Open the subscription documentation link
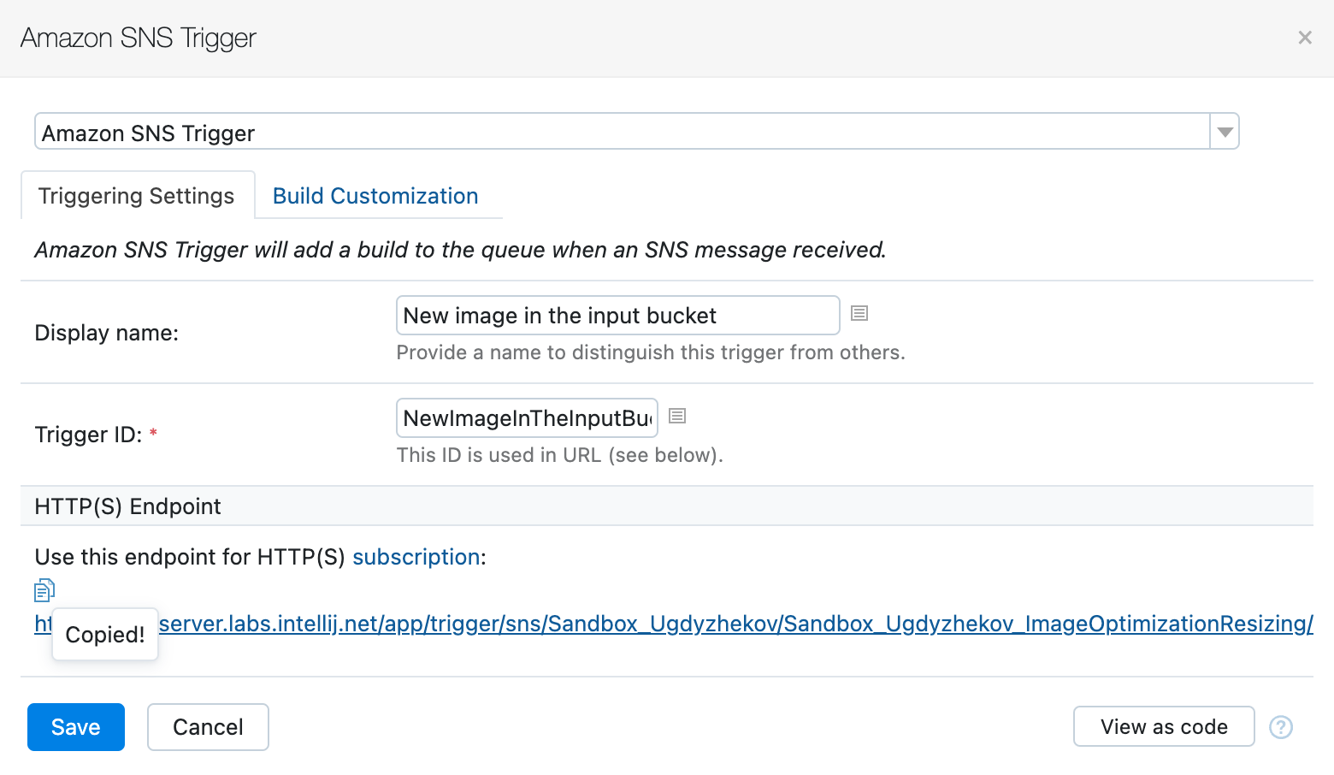The width and height of the screenshot is (1334, 775). (416, 557)
